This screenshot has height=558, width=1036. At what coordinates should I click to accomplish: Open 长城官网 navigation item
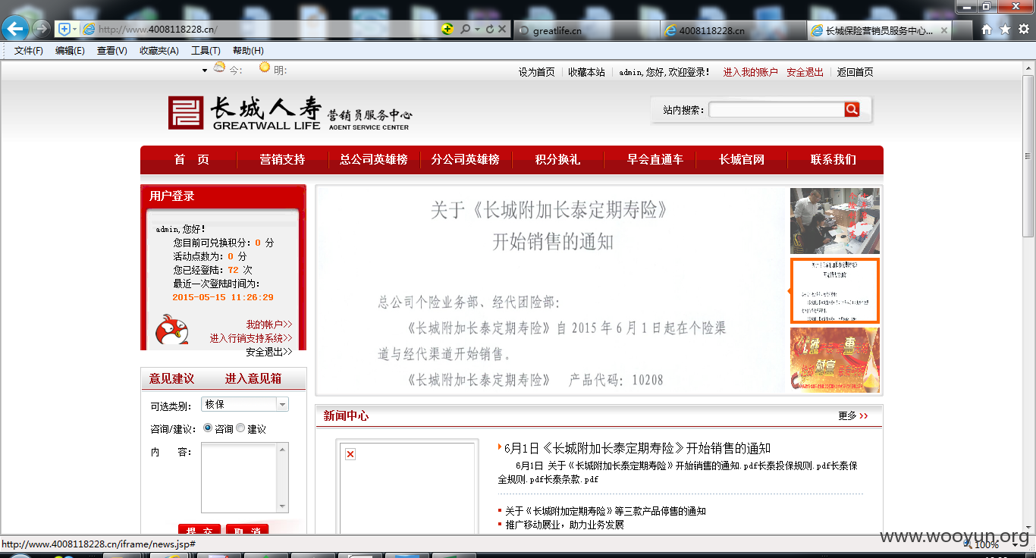[x=742, y=159]
